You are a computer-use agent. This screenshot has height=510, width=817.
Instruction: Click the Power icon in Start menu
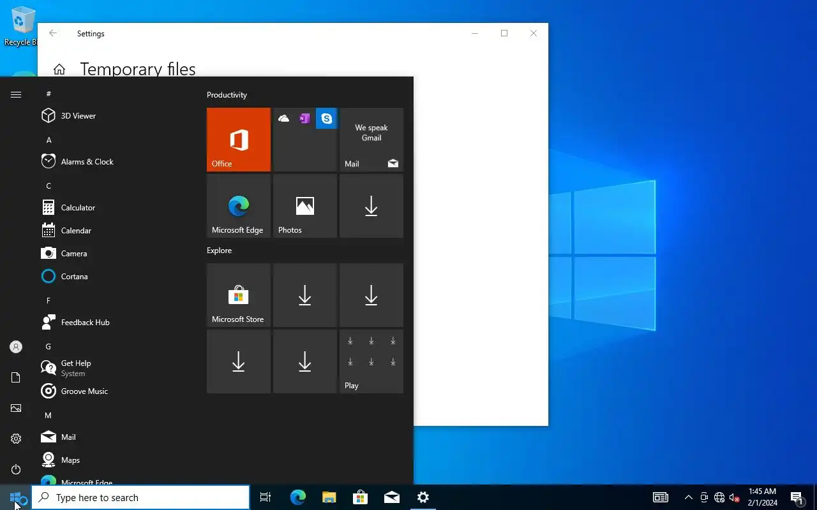(x=16, y=469)
